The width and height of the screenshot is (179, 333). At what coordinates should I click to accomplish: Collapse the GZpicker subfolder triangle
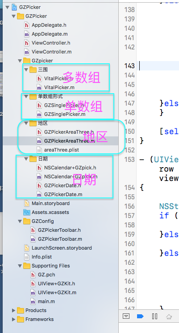pos(20,61)
